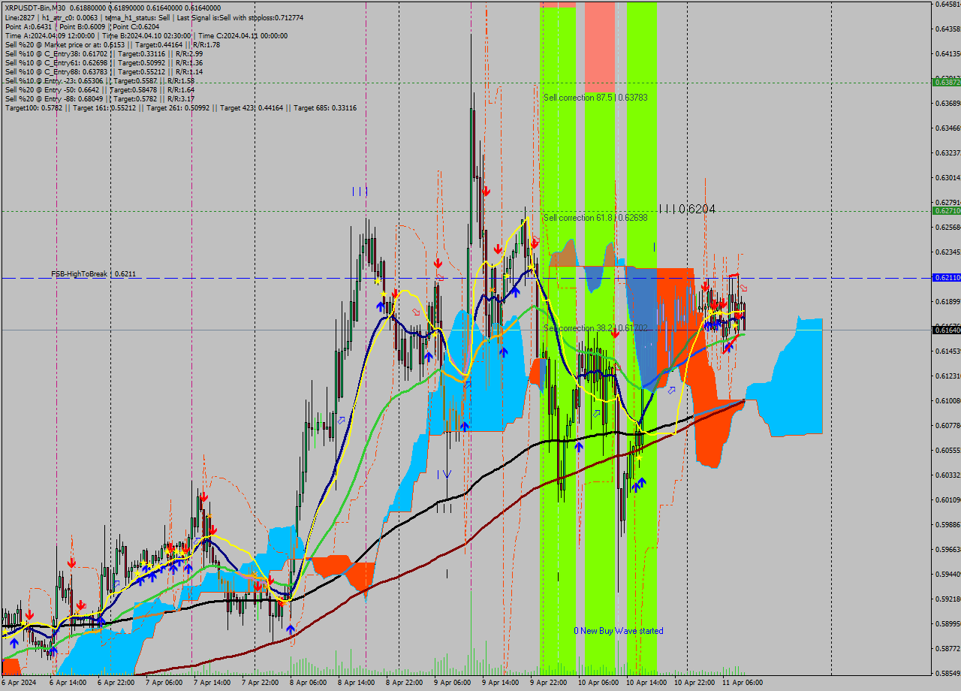This screenshot has width=961, height=691.
Task: Select the Sell correction 61.8 | 0.62698 label
Action: tap(595, 218)
